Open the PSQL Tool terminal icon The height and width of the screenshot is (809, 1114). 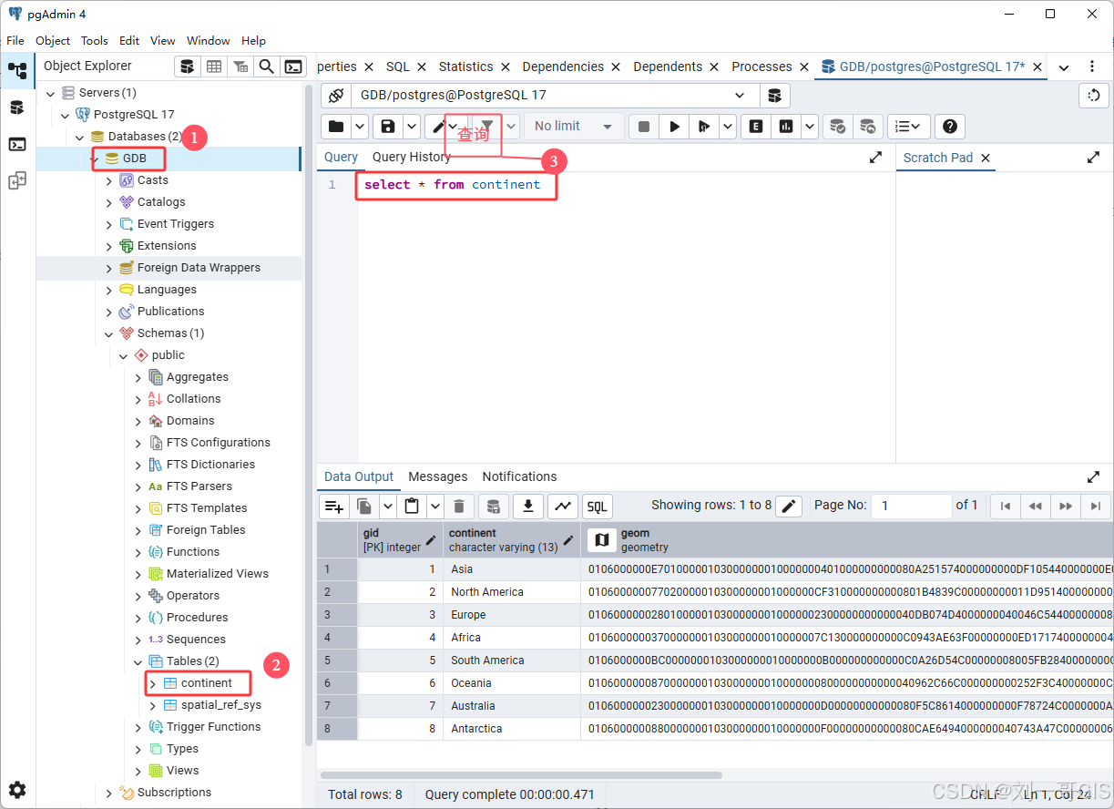[292, 66]
